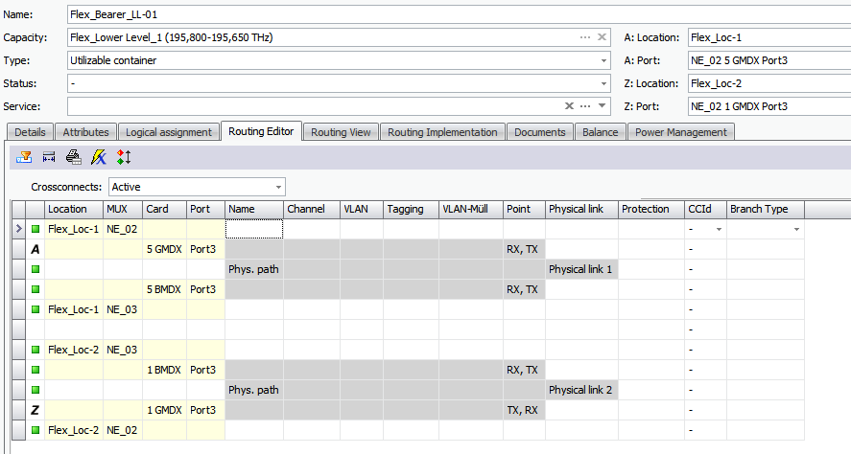Click the Card column header
851x454 pixels.
(164, 209)
